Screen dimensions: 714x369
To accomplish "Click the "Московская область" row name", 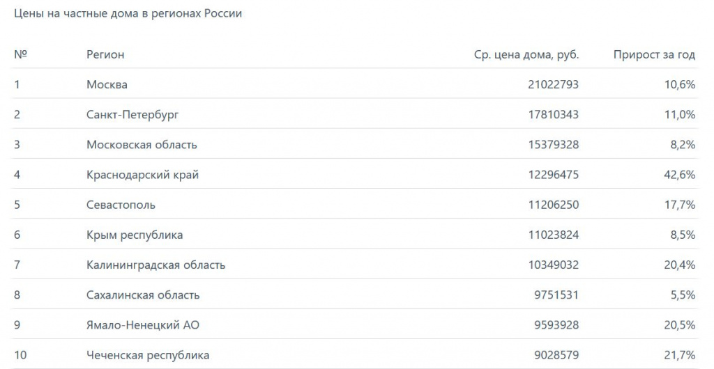I will pyautogui.click(x=142, y=145).
